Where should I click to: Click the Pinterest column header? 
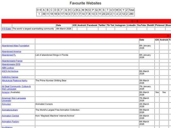(160, 25)
